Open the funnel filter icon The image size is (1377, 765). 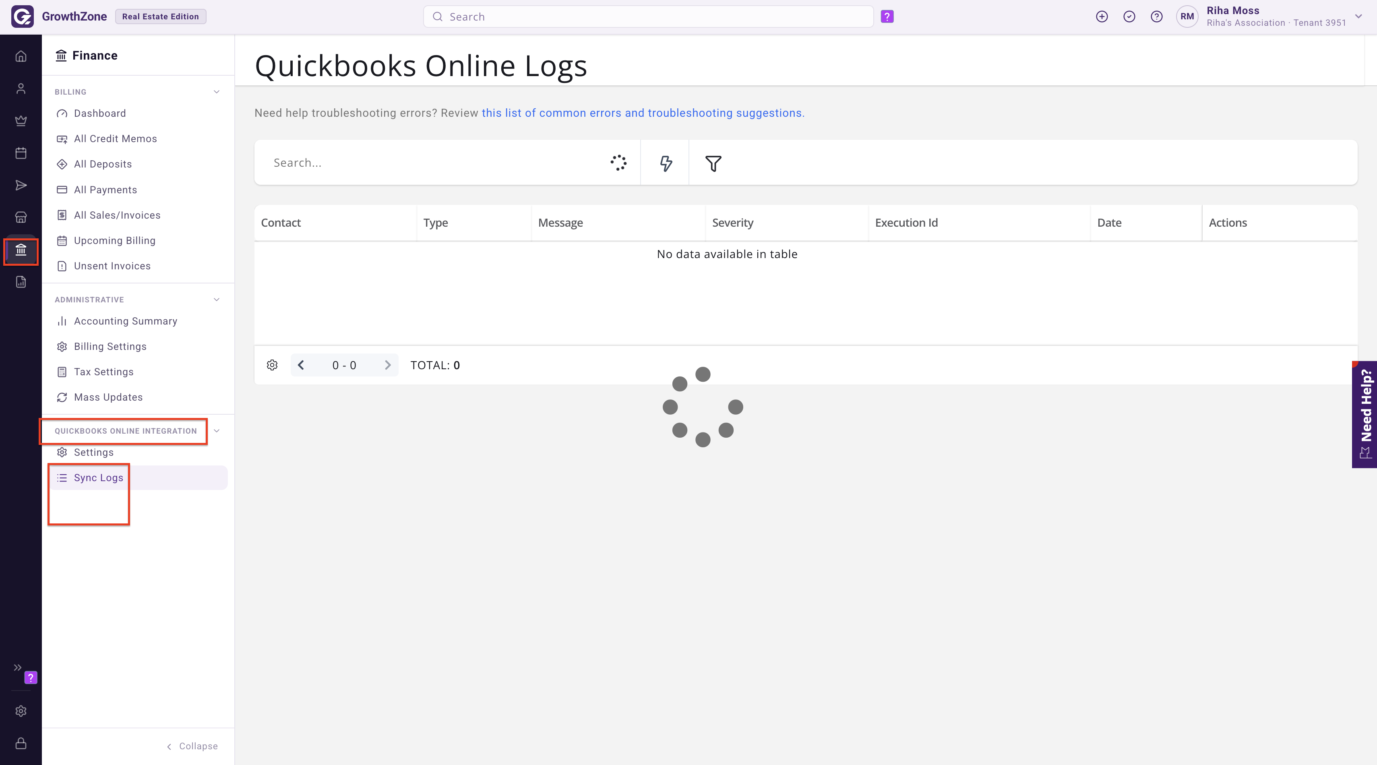(x=713, y=163)
